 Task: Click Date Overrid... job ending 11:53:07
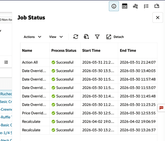pos(34,88)
